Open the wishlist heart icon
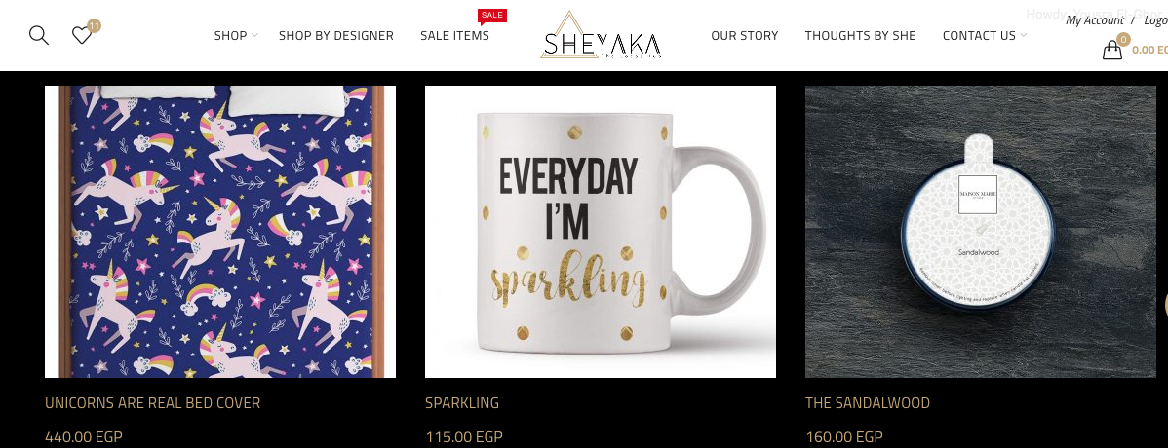 point(81,35)
